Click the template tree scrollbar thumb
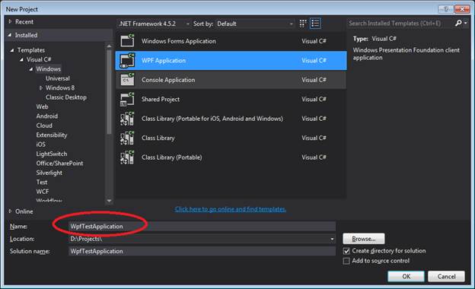 point(109,92)
